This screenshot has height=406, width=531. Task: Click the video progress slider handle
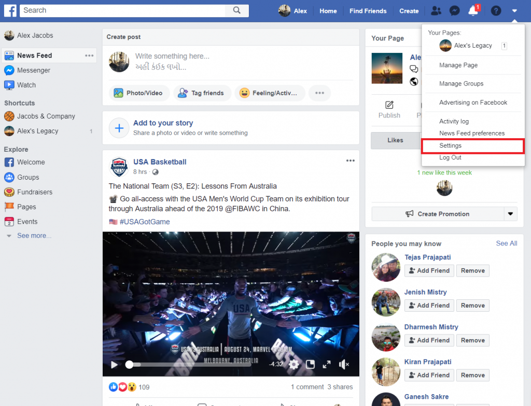129,365
